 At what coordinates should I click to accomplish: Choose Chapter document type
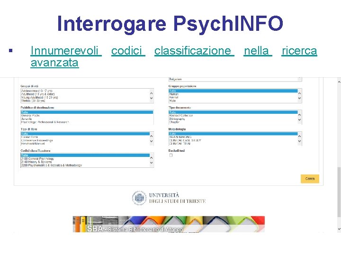233,122
